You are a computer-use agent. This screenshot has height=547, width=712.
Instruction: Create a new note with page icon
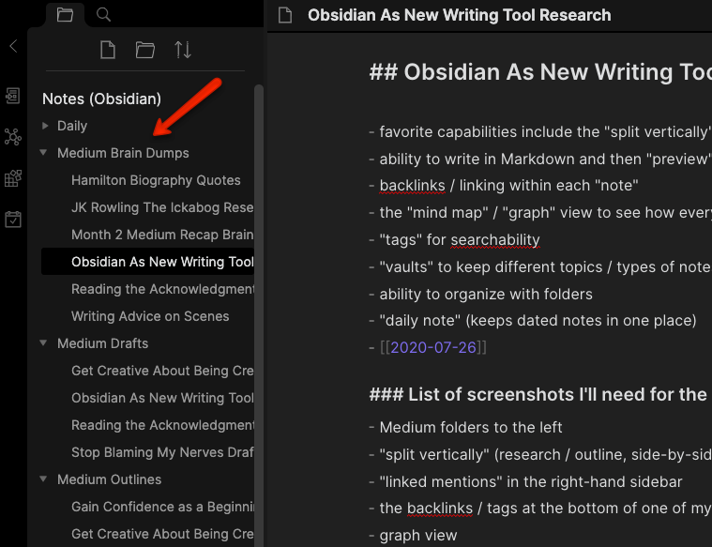[108, 50]
